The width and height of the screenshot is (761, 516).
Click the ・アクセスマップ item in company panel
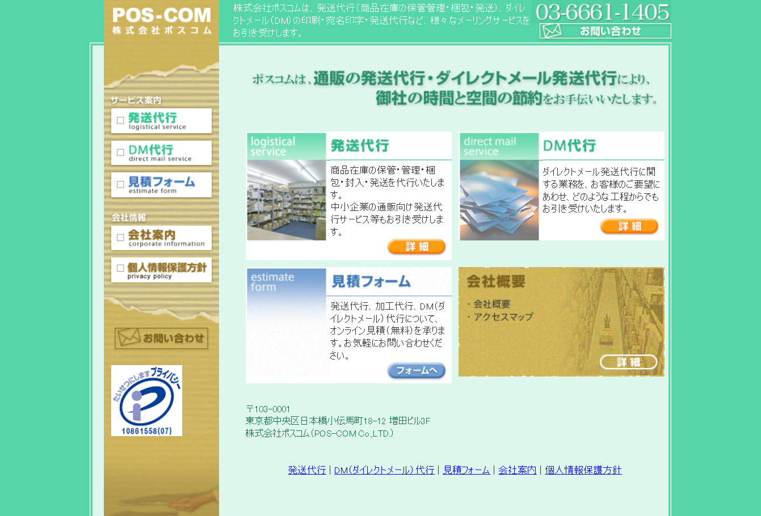click(x=499, y=317)
